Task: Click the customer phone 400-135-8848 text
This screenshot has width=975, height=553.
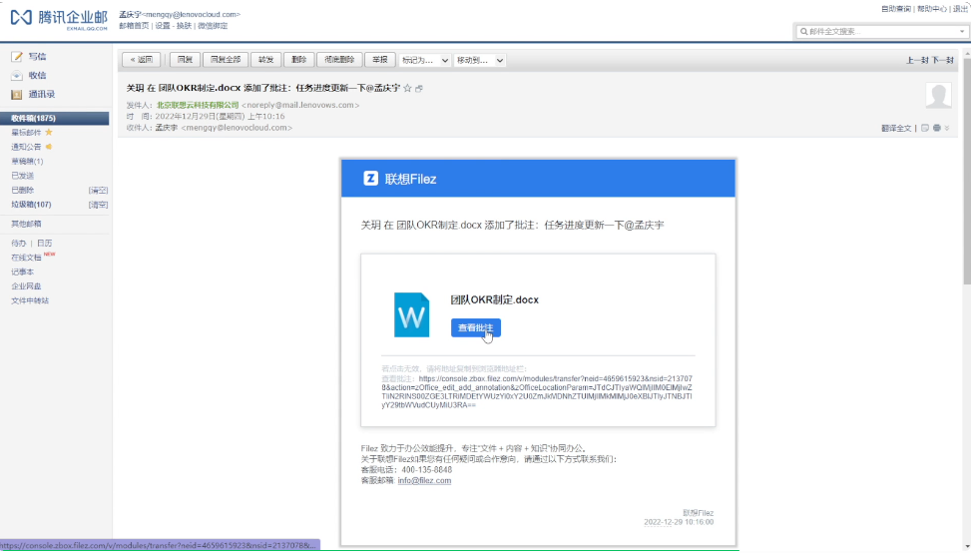Action: pos(428,471)
